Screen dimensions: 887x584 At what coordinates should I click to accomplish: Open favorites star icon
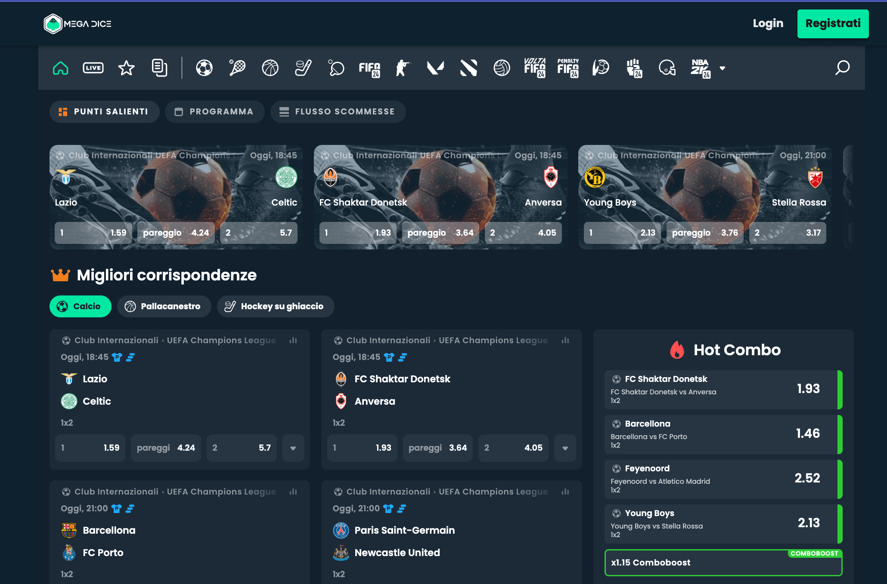(126, 68)
